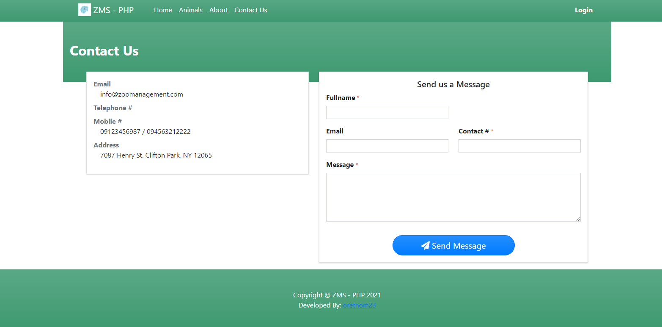Viewport: 662px width, 327px height.
Task: Click the ZMS - PHP brand name
Action: (x=113, y=10)
